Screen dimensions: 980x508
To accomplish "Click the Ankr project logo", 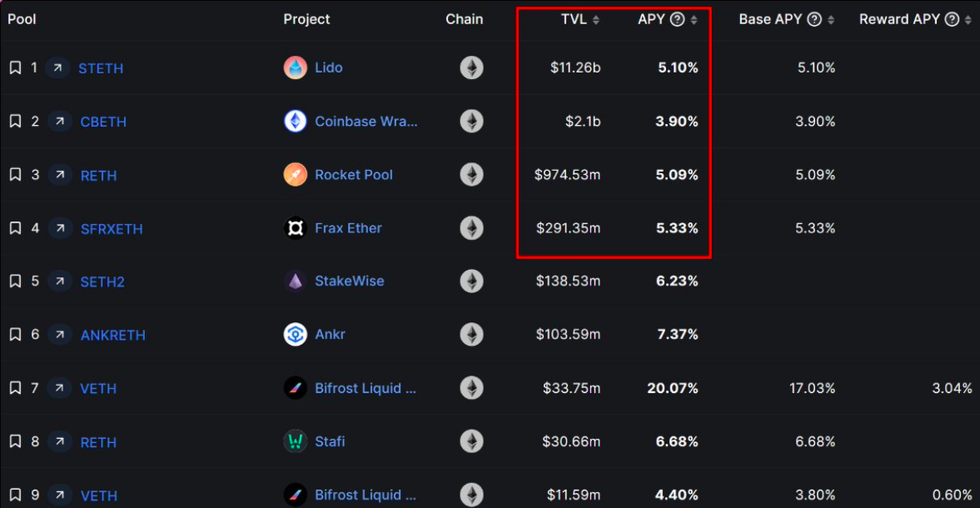I will click(295, 335).
